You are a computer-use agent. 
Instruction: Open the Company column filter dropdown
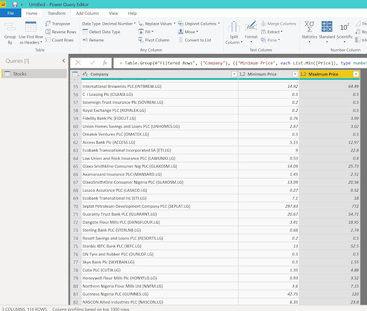coord(234,74)
